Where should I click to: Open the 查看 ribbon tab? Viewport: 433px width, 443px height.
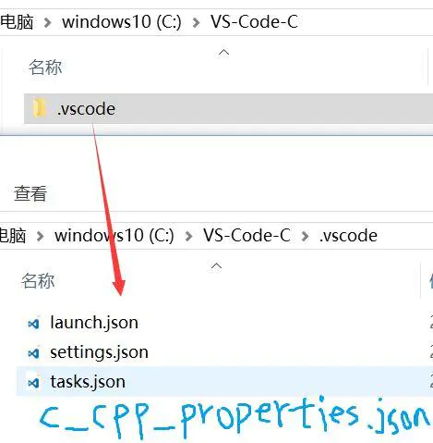click(30, 193)
